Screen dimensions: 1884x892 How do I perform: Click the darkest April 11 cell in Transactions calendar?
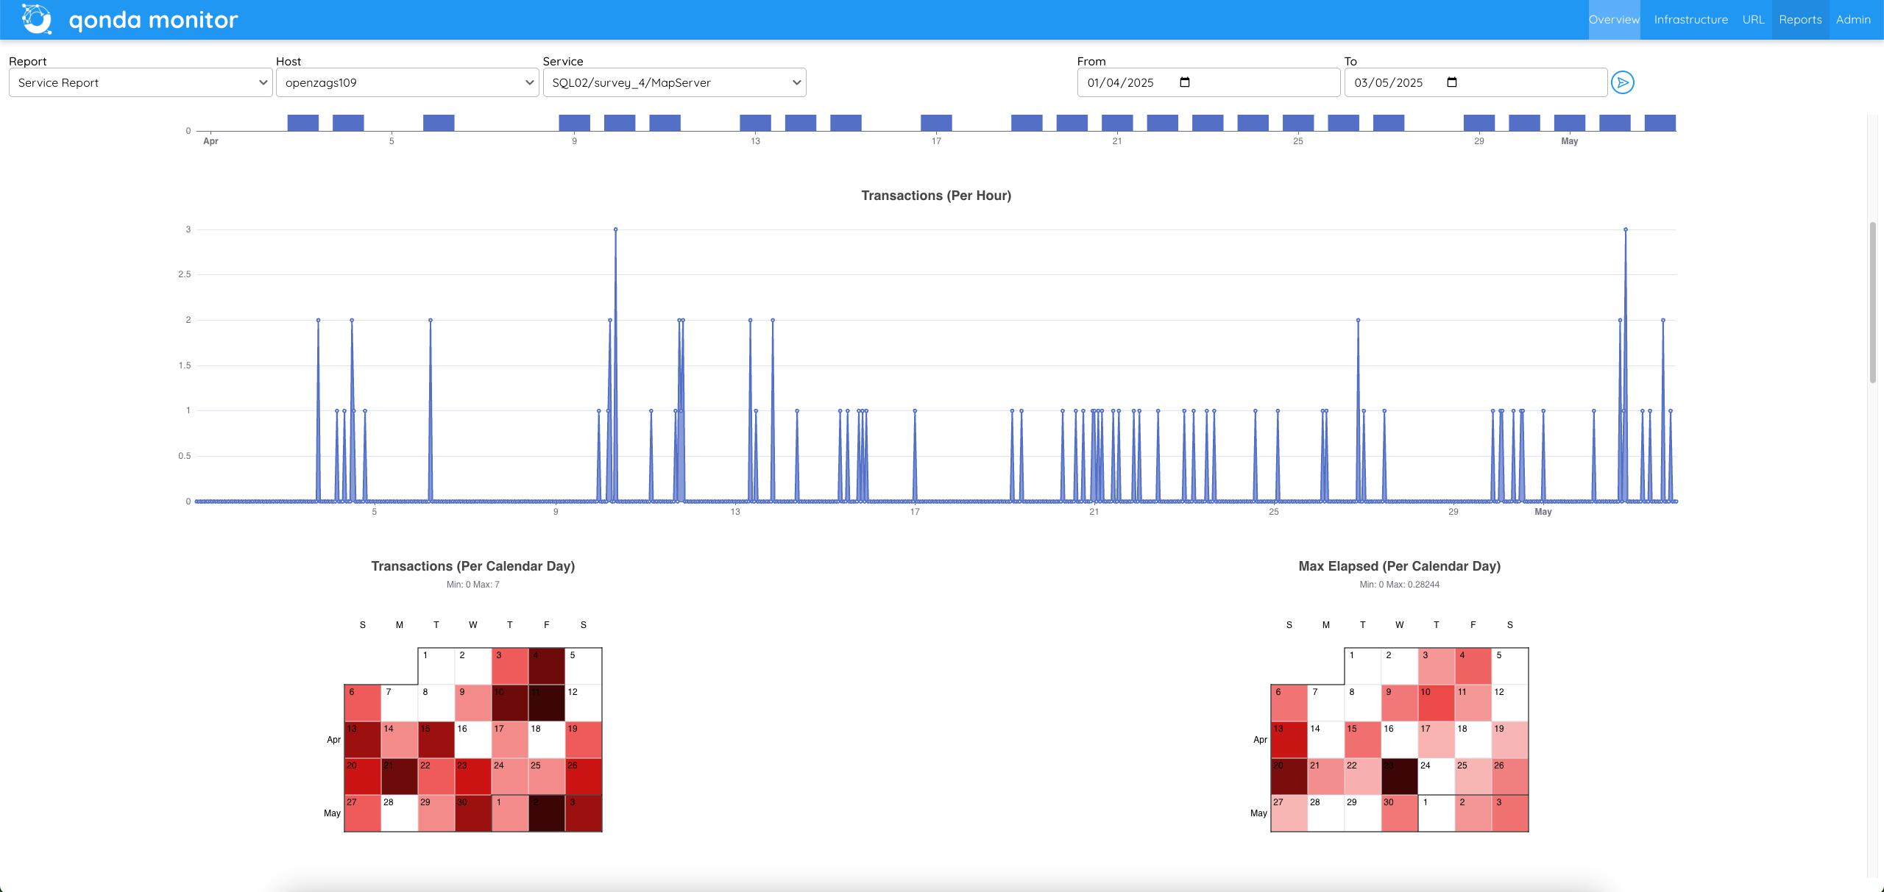click(x=547, y=702)
